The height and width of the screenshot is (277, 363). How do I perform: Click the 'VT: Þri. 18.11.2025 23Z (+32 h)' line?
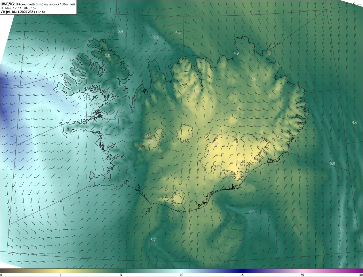pos(23,12)
